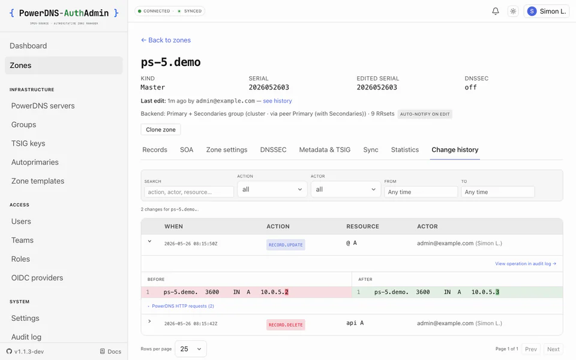Open View operation in audit log link
The image size is (576, 360).
[526, 264]
